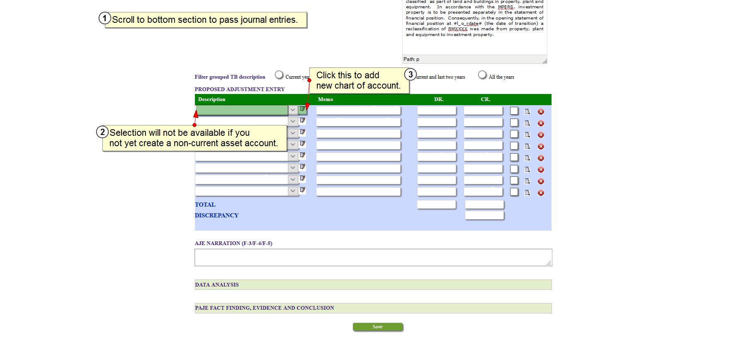
Task: Click the AJE NARRATION text area
Action: [x=373, y=258]
